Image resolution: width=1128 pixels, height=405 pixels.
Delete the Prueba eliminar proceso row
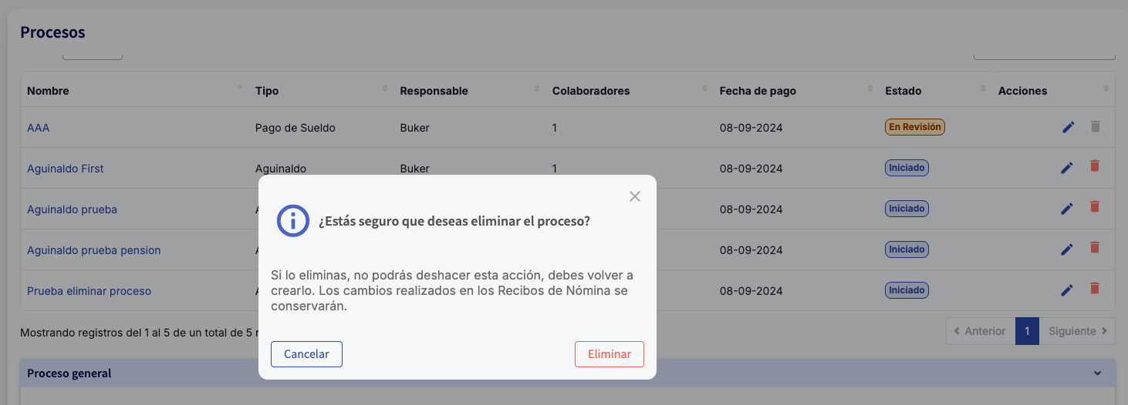point(1094,288)
